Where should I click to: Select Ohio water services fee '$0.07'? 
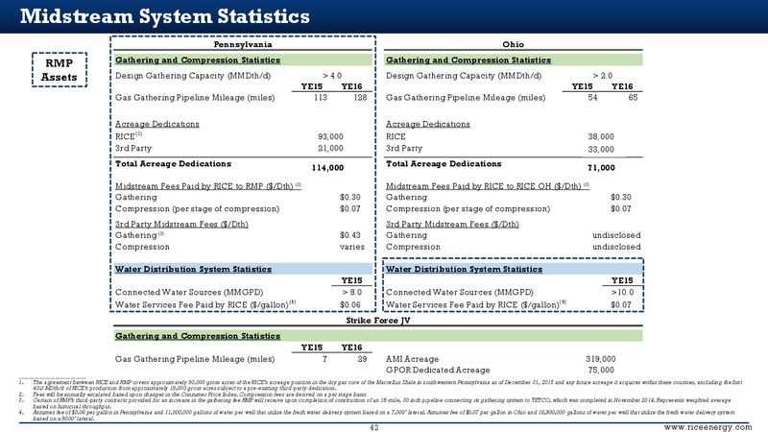(x=621, y=304)
